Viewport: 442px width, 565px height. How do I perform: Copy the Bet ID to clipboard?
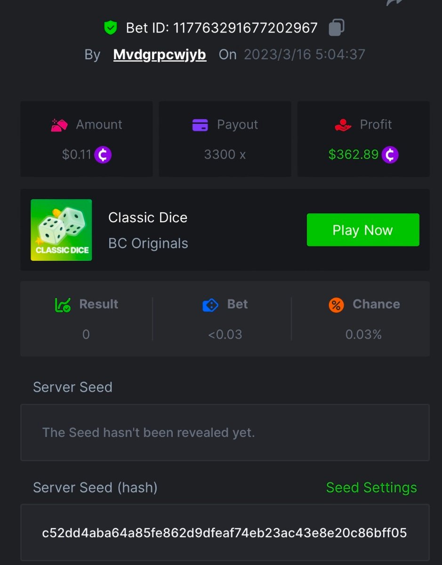336,27
